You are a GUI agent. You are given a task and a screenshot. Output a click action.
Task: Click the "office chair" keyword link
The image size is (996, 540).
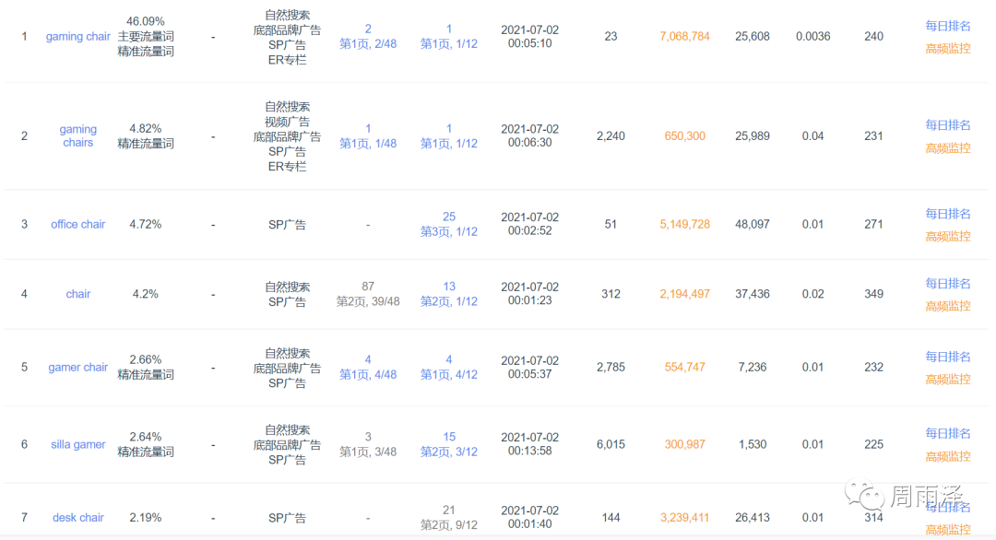[78, 224]
